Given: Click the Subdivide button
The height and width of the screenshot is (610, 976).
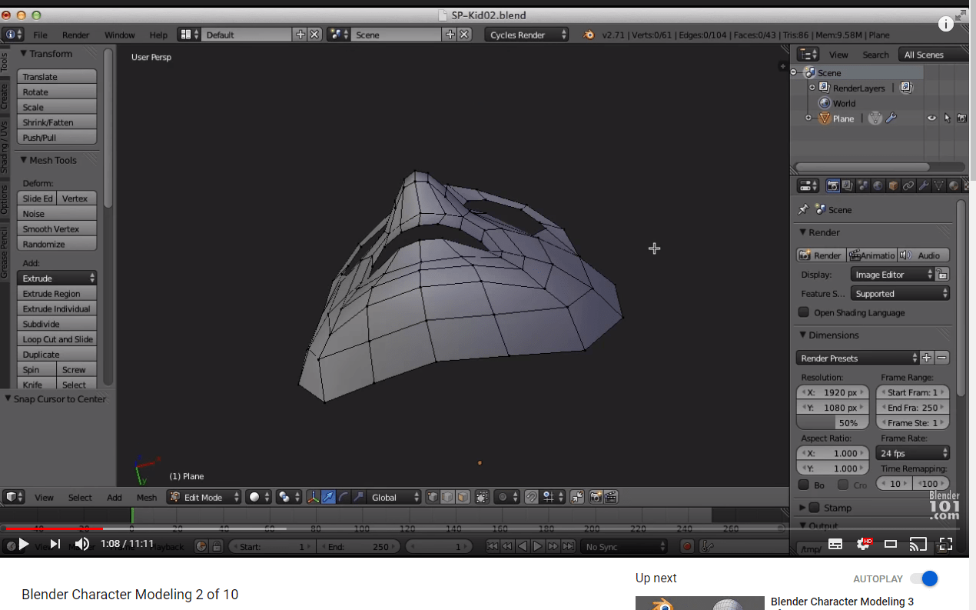Looking at the screenshot, I should coord(57,324).
